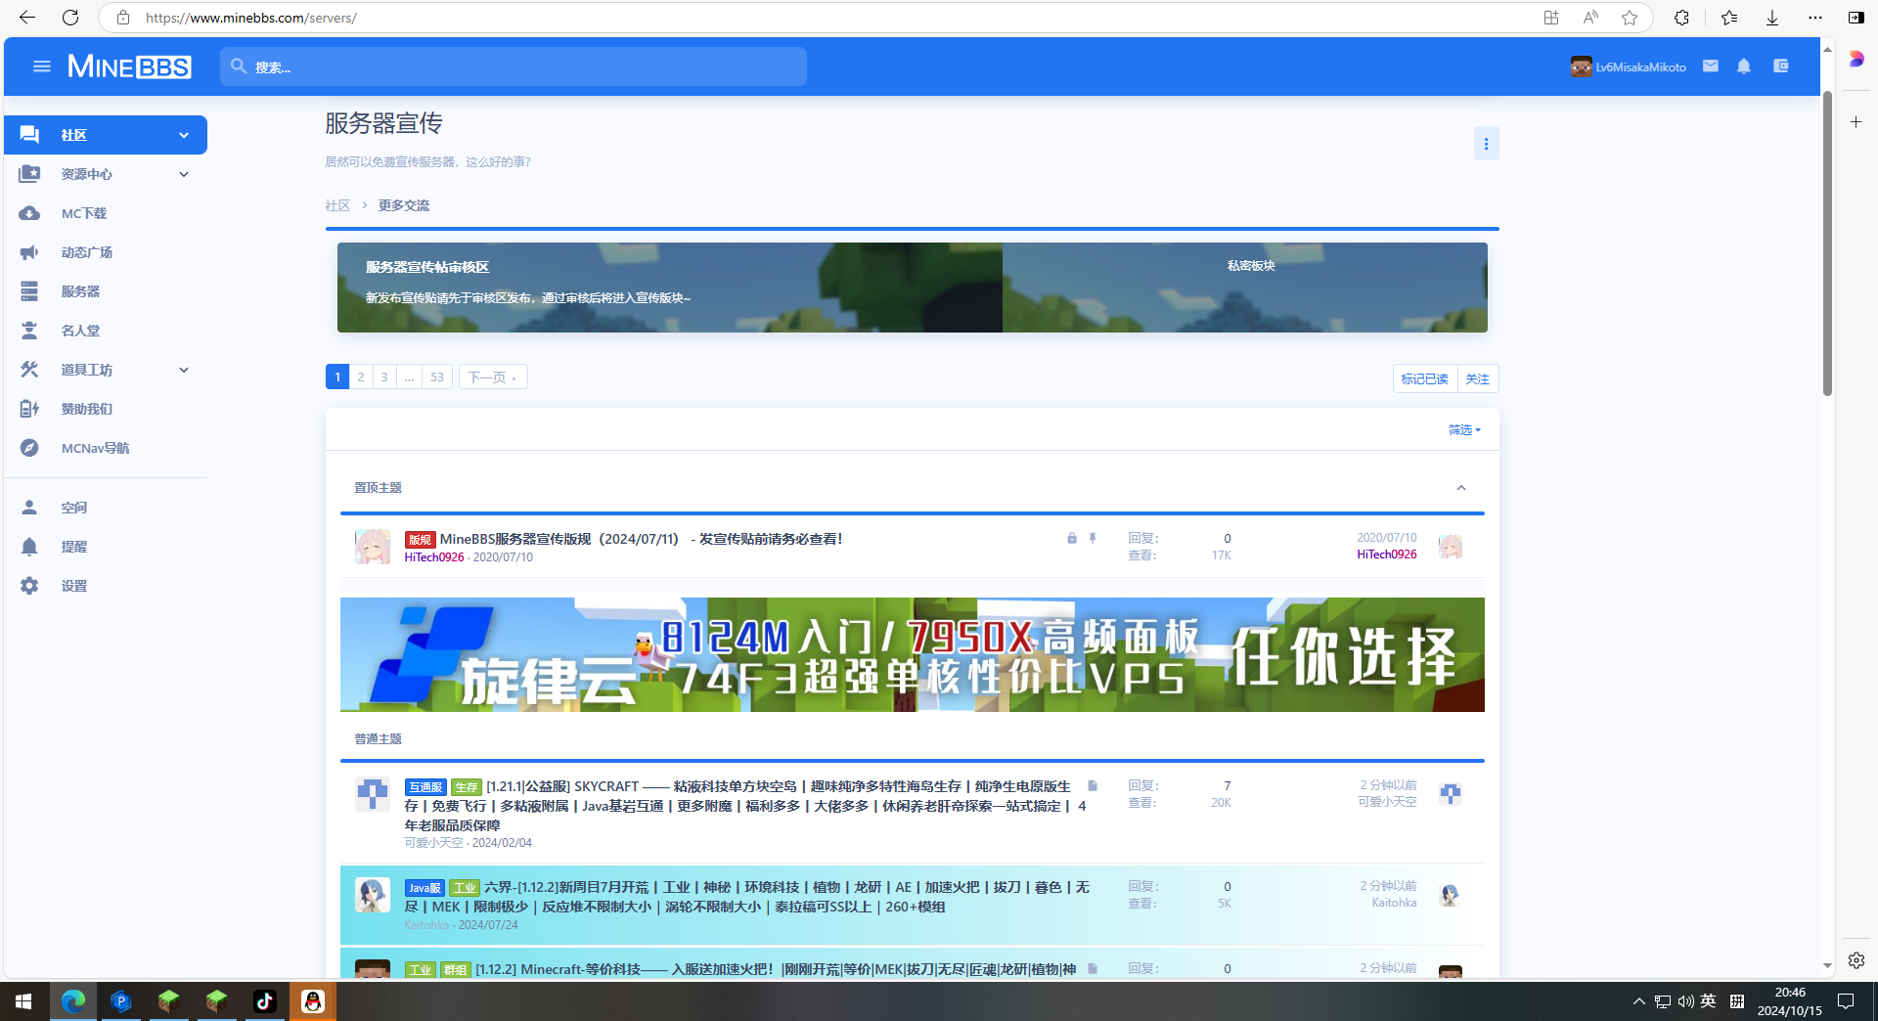Go to page 2 of the thread list
The height and width of the screenshot is (1021, 1878).
(361, 377)
